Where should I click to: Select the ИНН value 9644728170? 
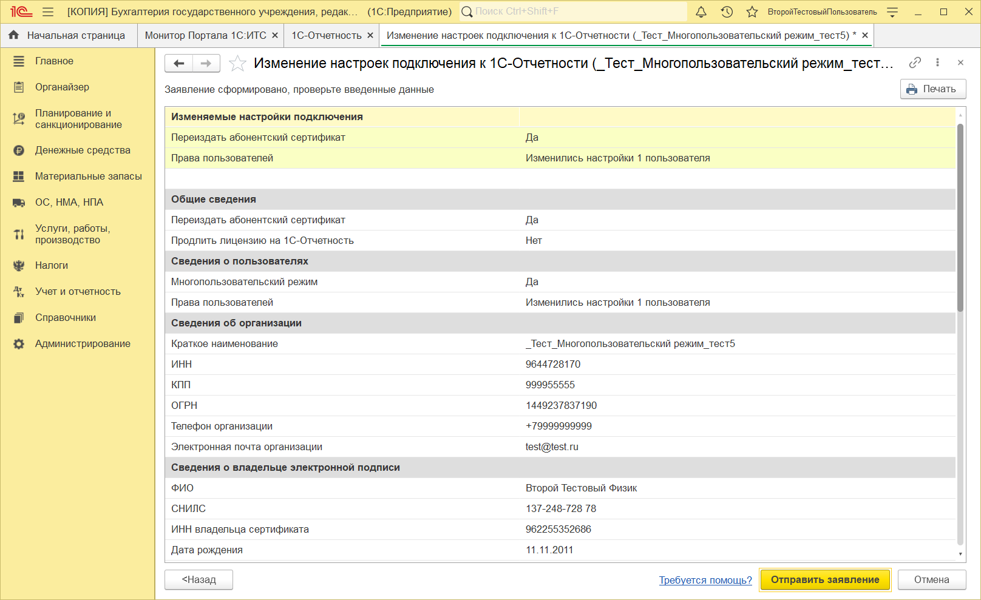pos(553,365)
